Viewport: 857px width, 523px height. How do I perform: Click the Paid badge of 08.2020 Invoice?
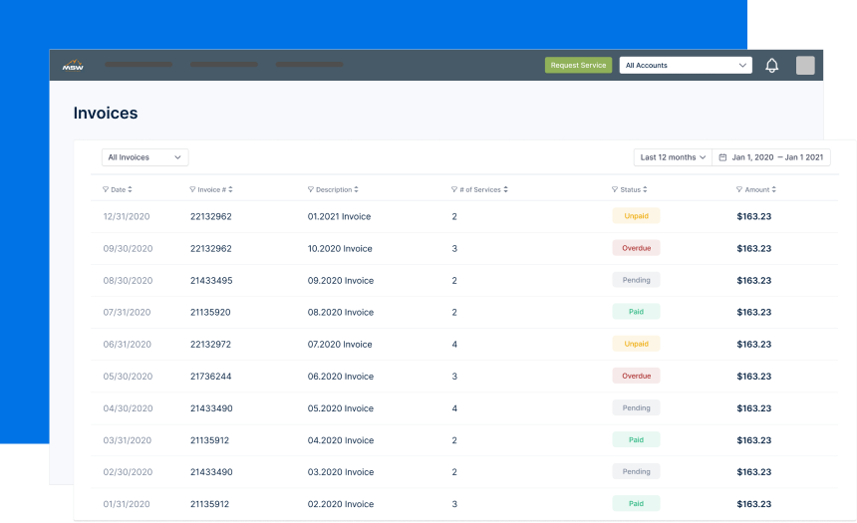pos(636,312)
